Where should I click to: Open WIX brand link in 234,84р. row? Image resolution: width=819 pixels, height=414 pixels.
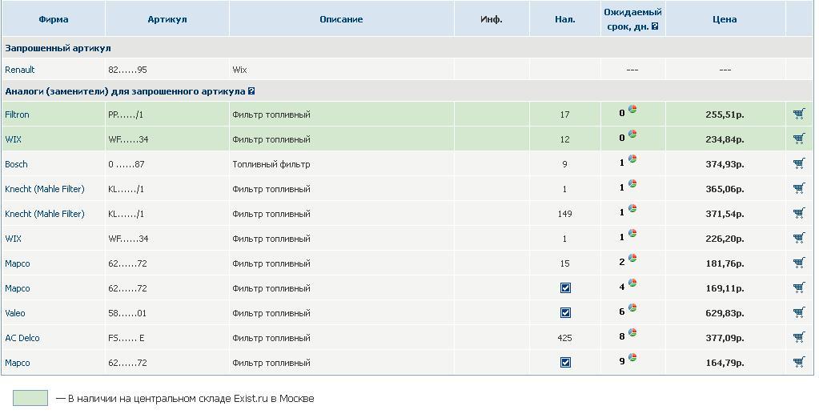pos(13,139)
